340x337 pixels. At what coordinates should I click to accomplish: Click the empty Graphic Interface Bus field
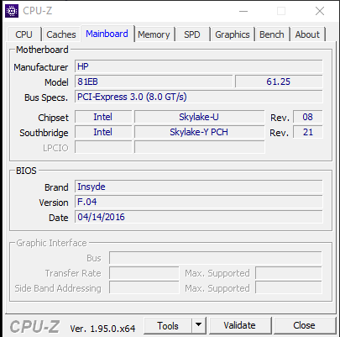click(216, 258)
